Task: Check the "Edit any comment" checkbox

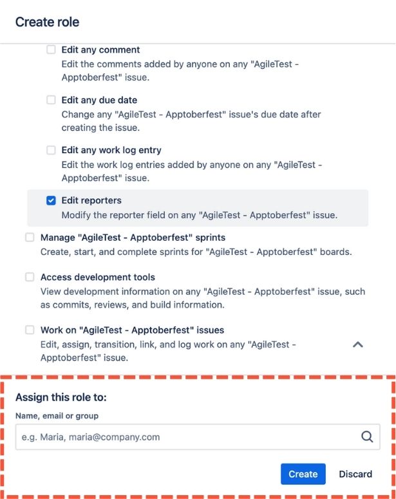Action: [x=52, y=50]
